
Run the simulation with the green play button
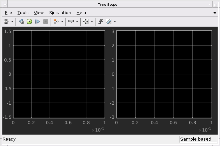coord(29,22)
